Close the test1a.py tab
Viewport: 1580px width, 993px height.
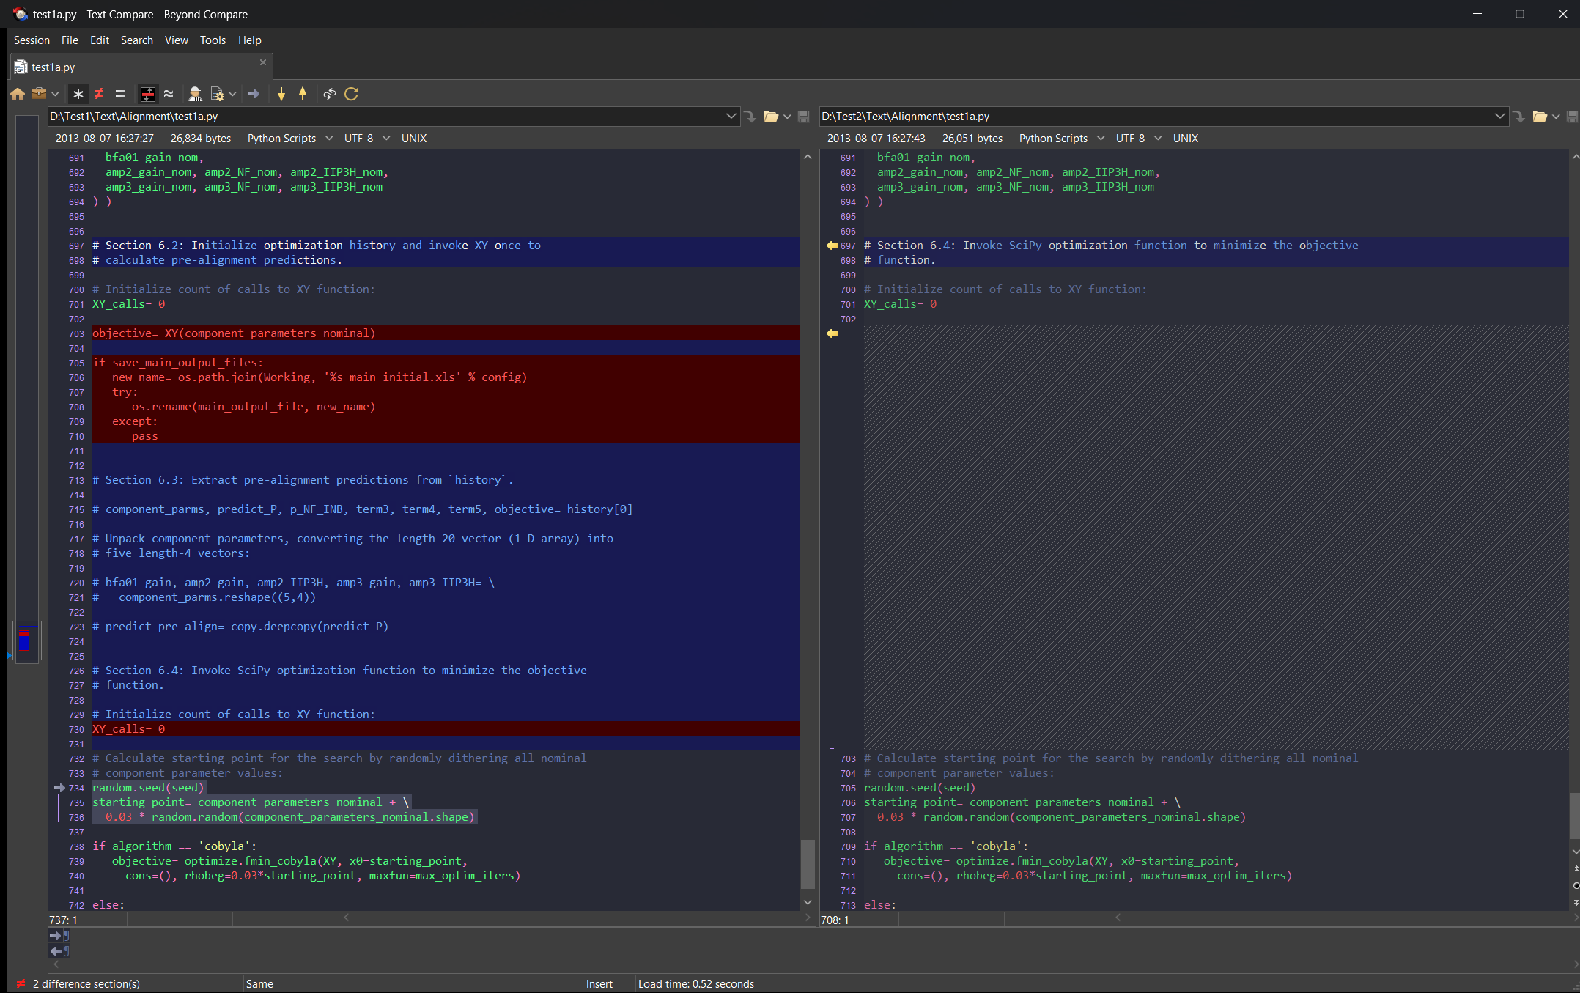click(263, 62)
